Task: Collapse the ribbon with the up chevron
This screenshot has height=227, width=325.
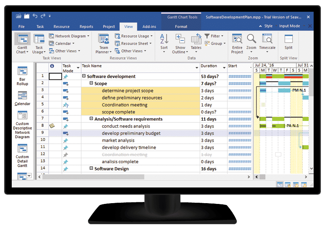Action: [x=260, y=26]
